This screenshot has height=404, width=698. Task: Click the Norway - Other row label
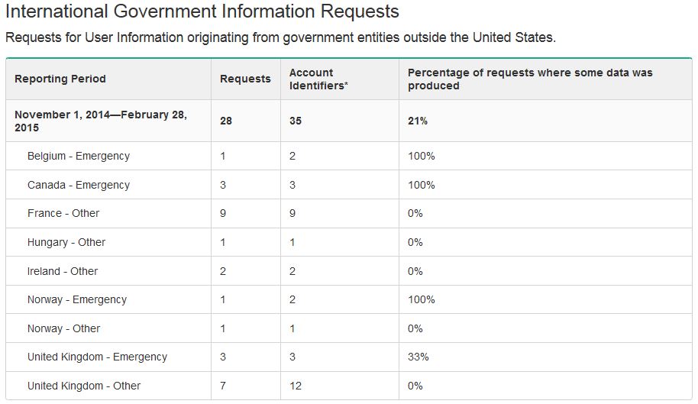(x=64, y=328)
